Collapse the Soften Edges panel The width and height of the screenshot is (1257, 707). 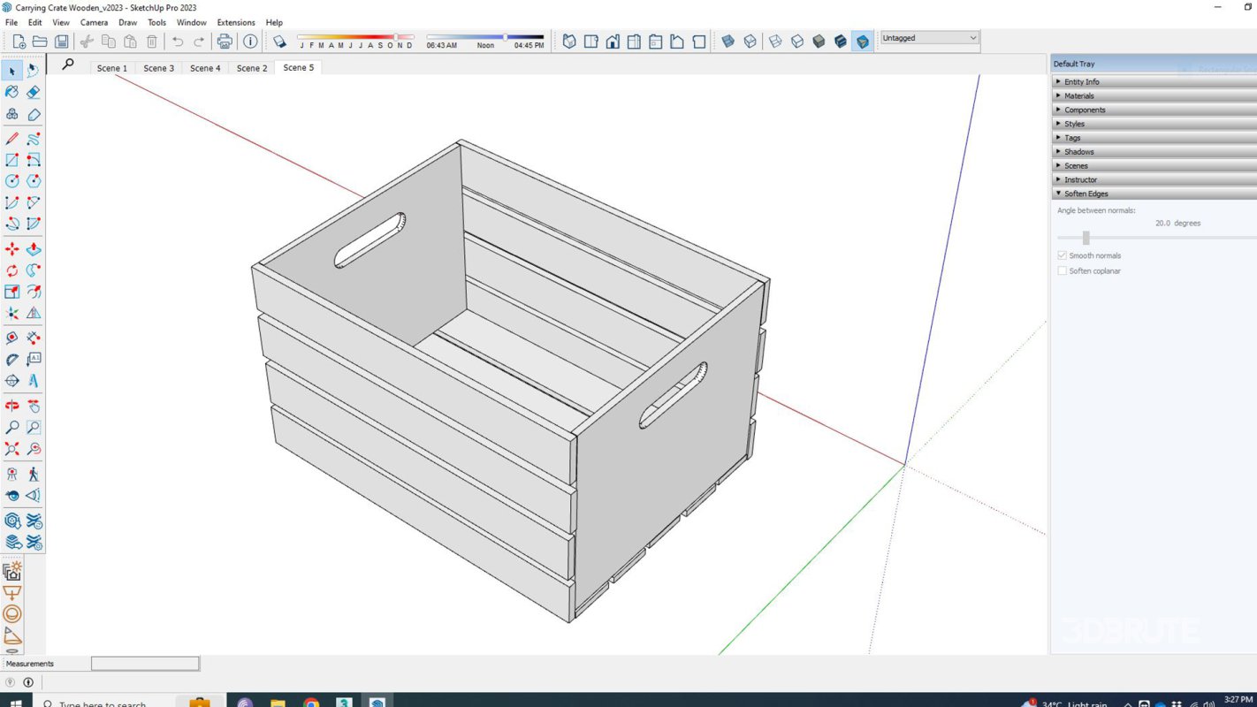(1086, 194)
